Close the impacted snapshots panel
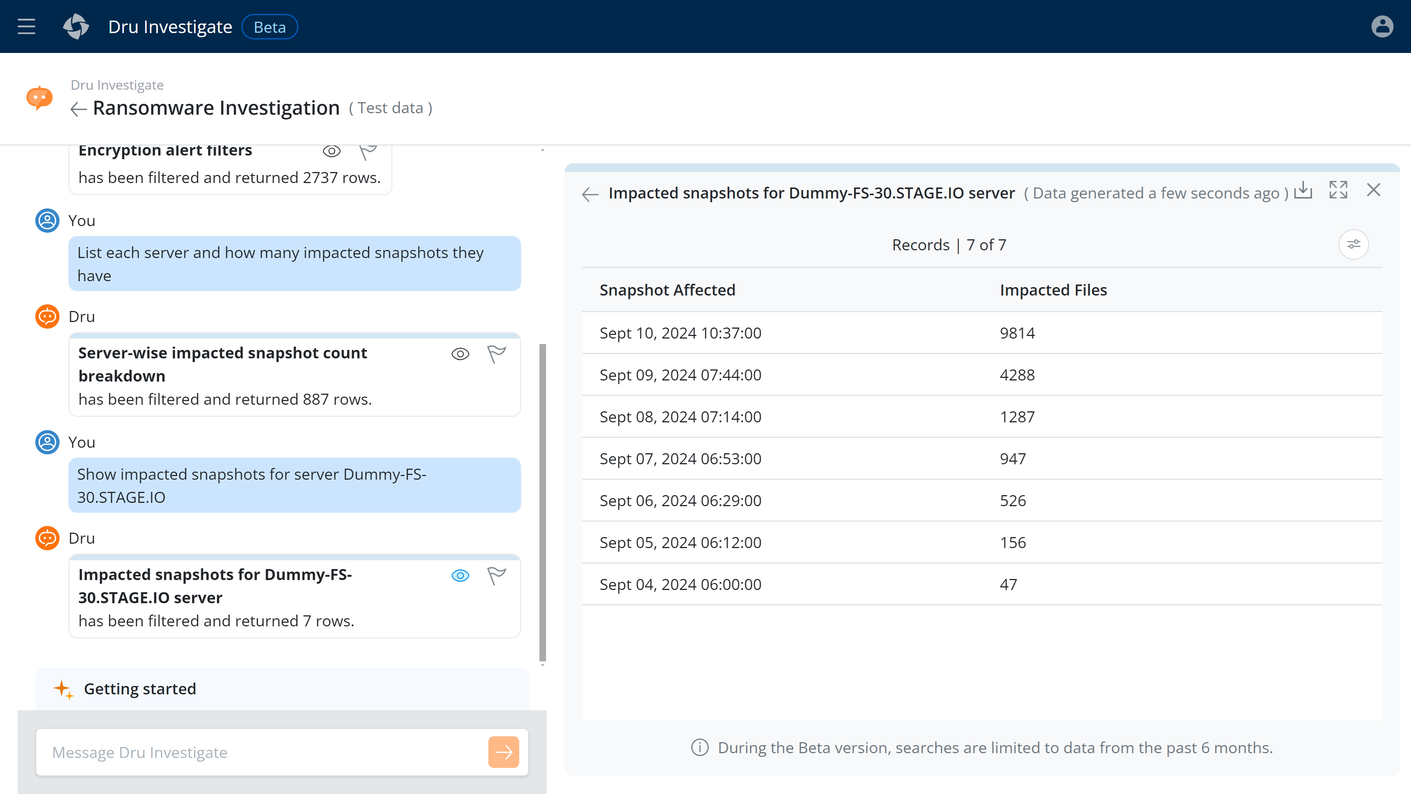This screenshot has height=794, width=1411. coord(1373,190)
